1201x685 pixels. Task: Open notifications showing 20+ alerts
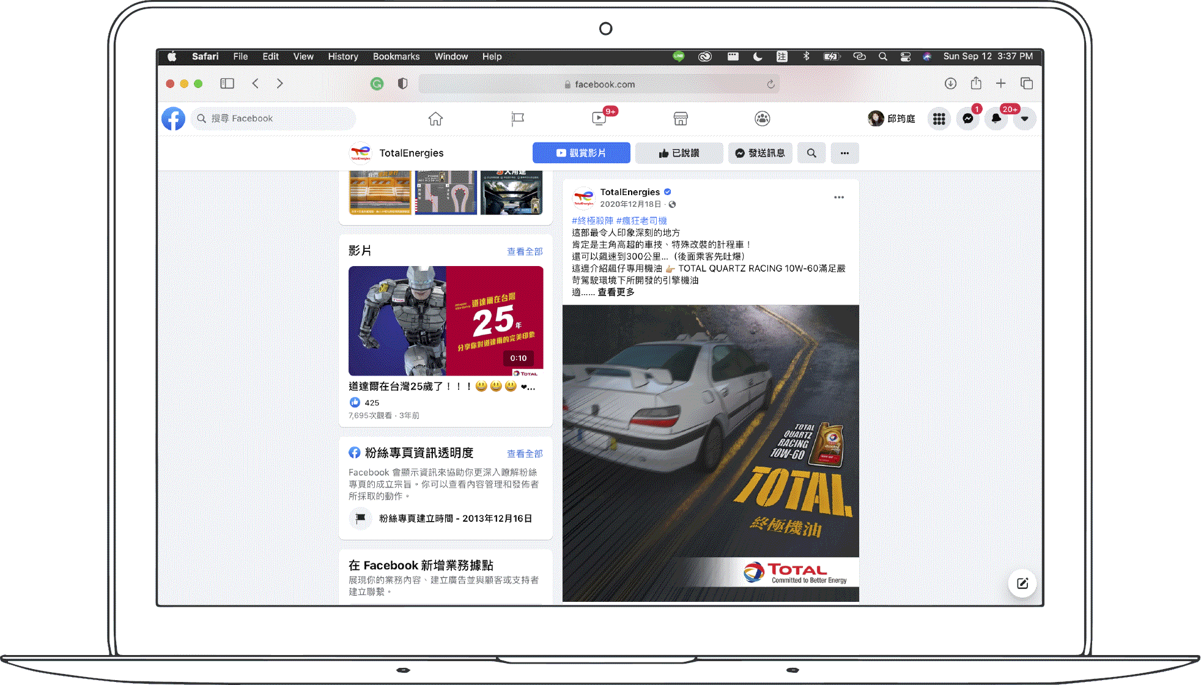coord(996,118)
